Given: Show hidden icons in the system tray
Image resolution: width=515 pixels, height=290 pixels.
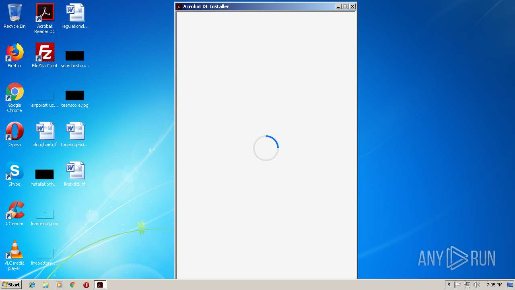Looking at the screenshot, I should [x=449, y=284].
